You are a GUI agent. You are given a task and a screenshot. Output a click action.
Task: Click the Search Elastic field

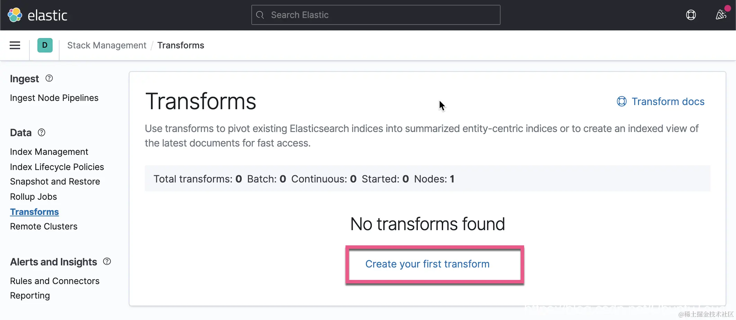pos(376,15)
